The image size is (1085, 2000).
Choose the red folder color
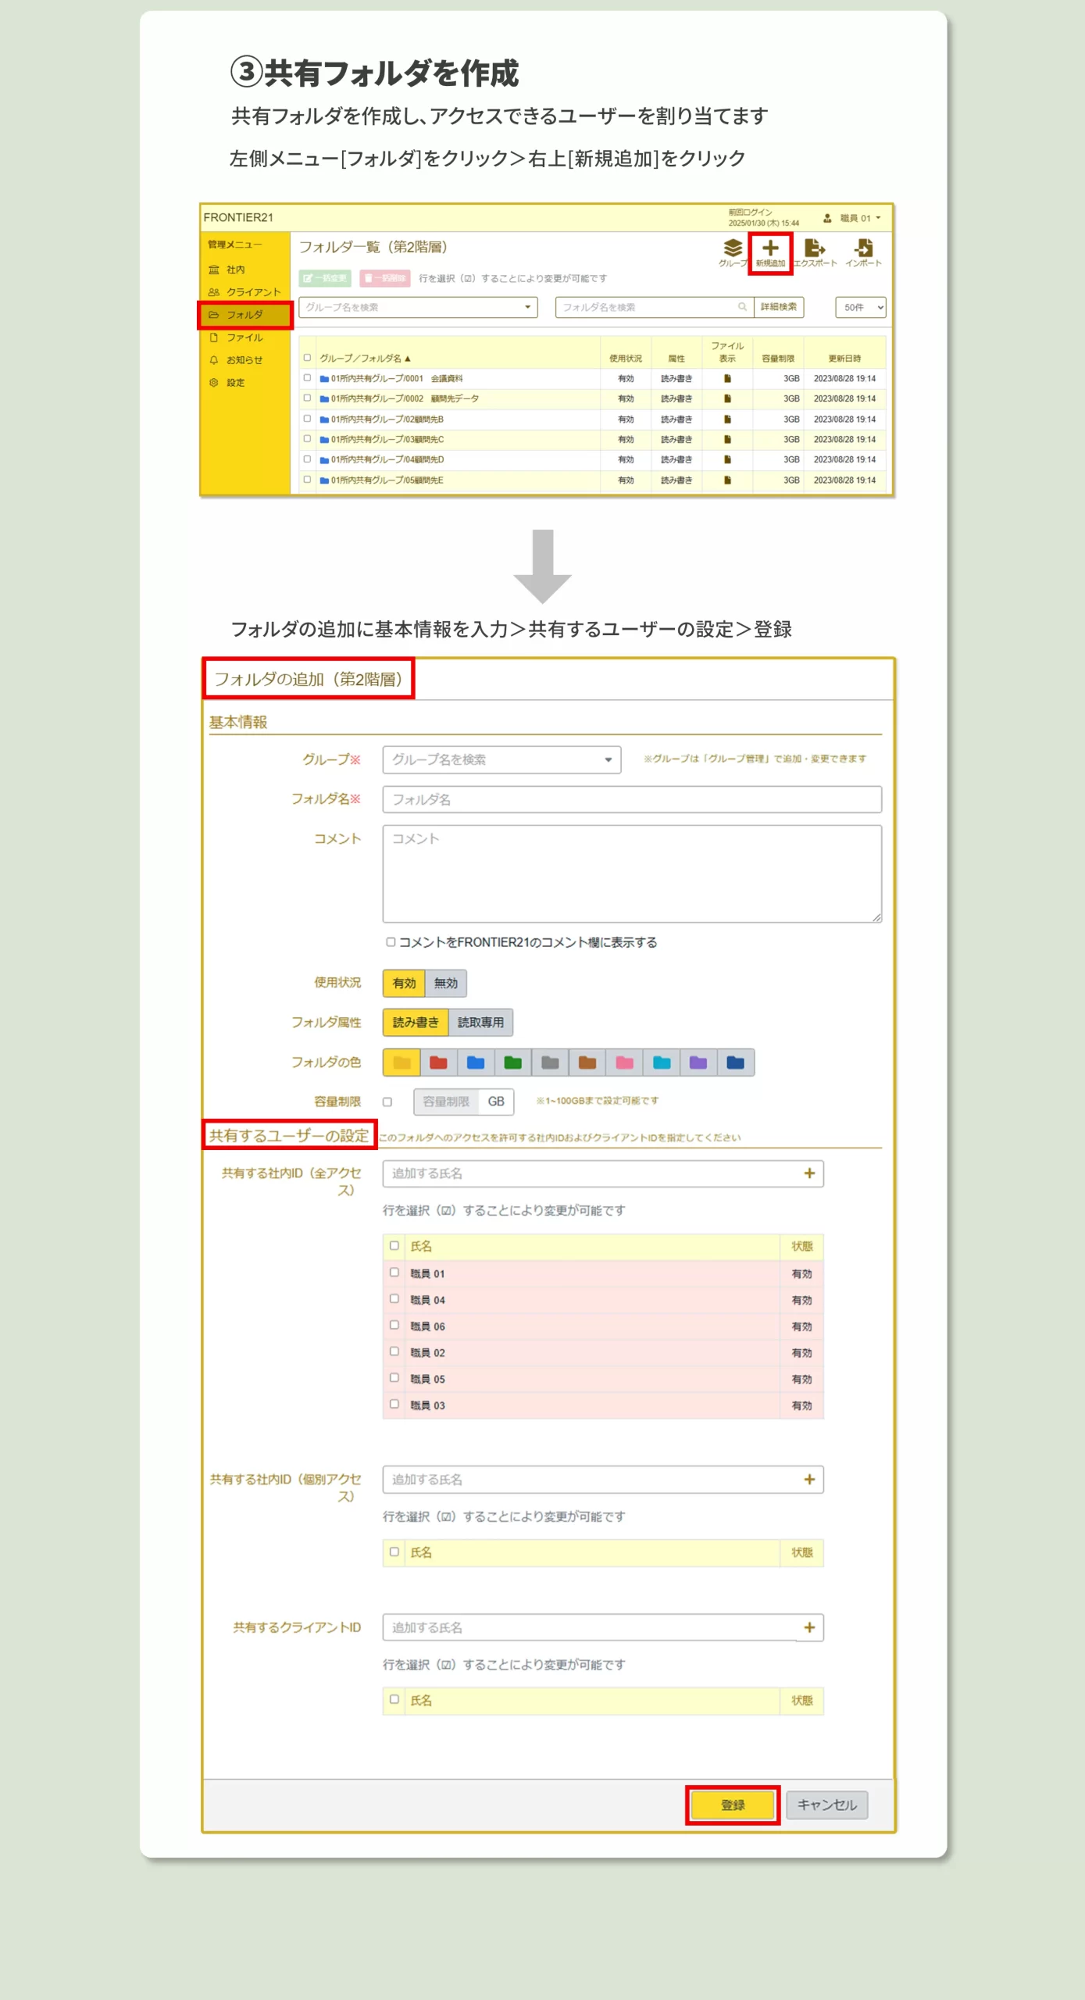point(438,1062)
